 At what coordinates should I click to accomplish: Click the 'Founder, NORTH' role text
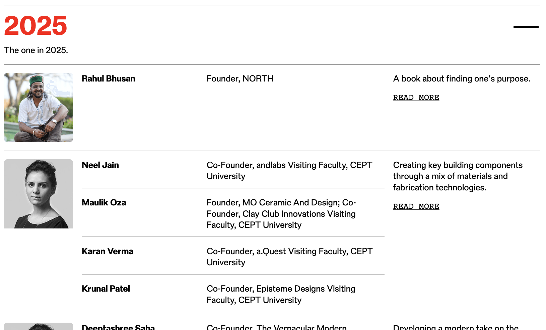coord(240,78)
